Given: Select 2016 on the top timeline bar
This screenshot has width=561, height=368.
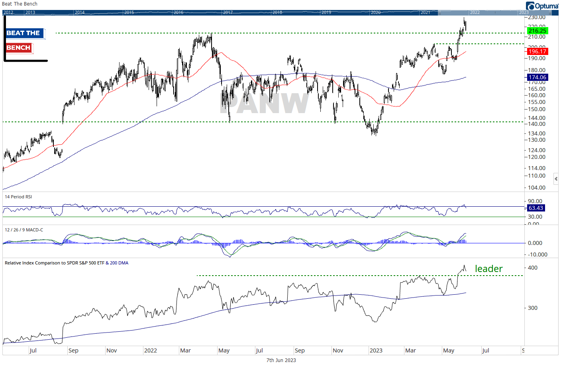Looking at the screenshot, I should 178,12.
